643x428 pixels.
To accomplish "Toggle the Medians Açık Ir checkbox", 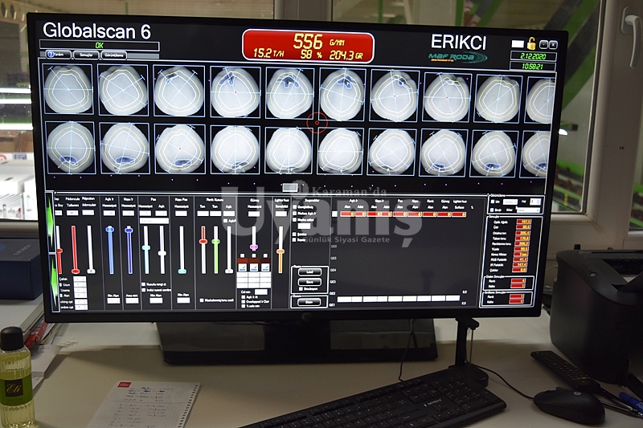I will pyautogui.click(x=294, y=214).
